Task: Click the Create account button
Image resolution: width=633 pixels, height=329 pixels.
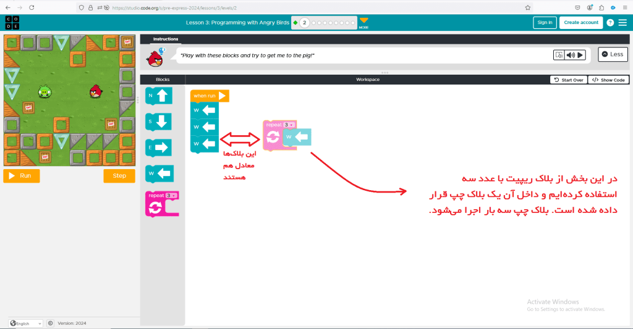Action: coord(580,23)
